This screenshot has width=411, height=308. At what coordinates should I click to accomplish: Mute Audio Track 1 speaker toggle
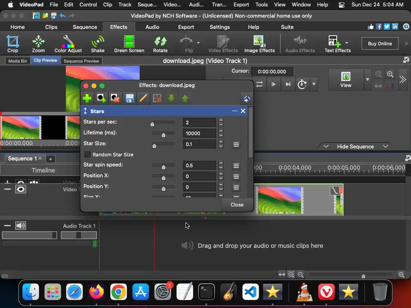[21, 225]
